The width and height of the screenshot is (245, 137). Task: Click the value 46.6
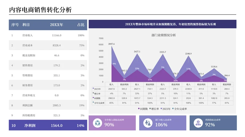[x=57, y=55]
